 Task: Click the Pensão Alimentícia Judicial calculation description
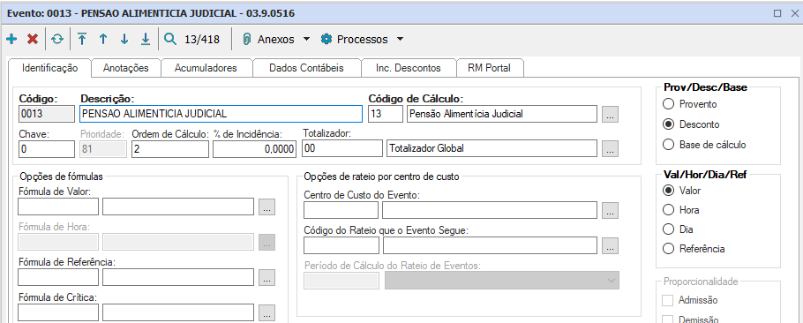click(502, 114)
